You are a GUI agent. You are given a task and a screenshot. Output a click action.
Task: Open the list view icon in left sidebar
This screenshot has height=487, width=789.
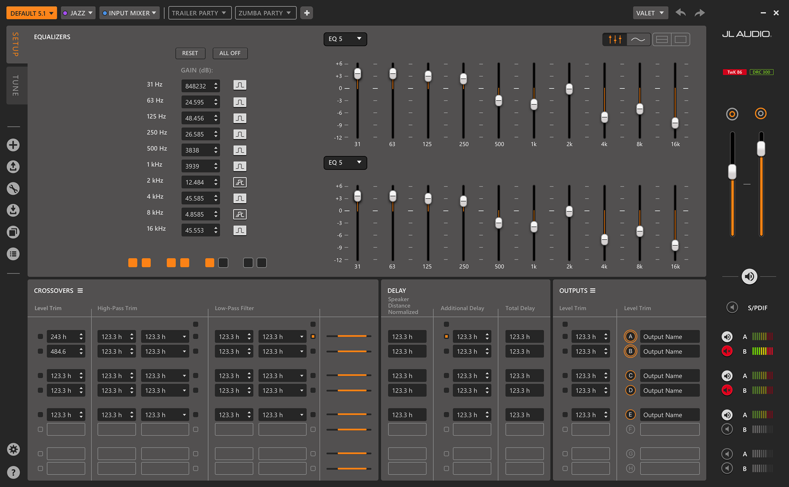13,254
